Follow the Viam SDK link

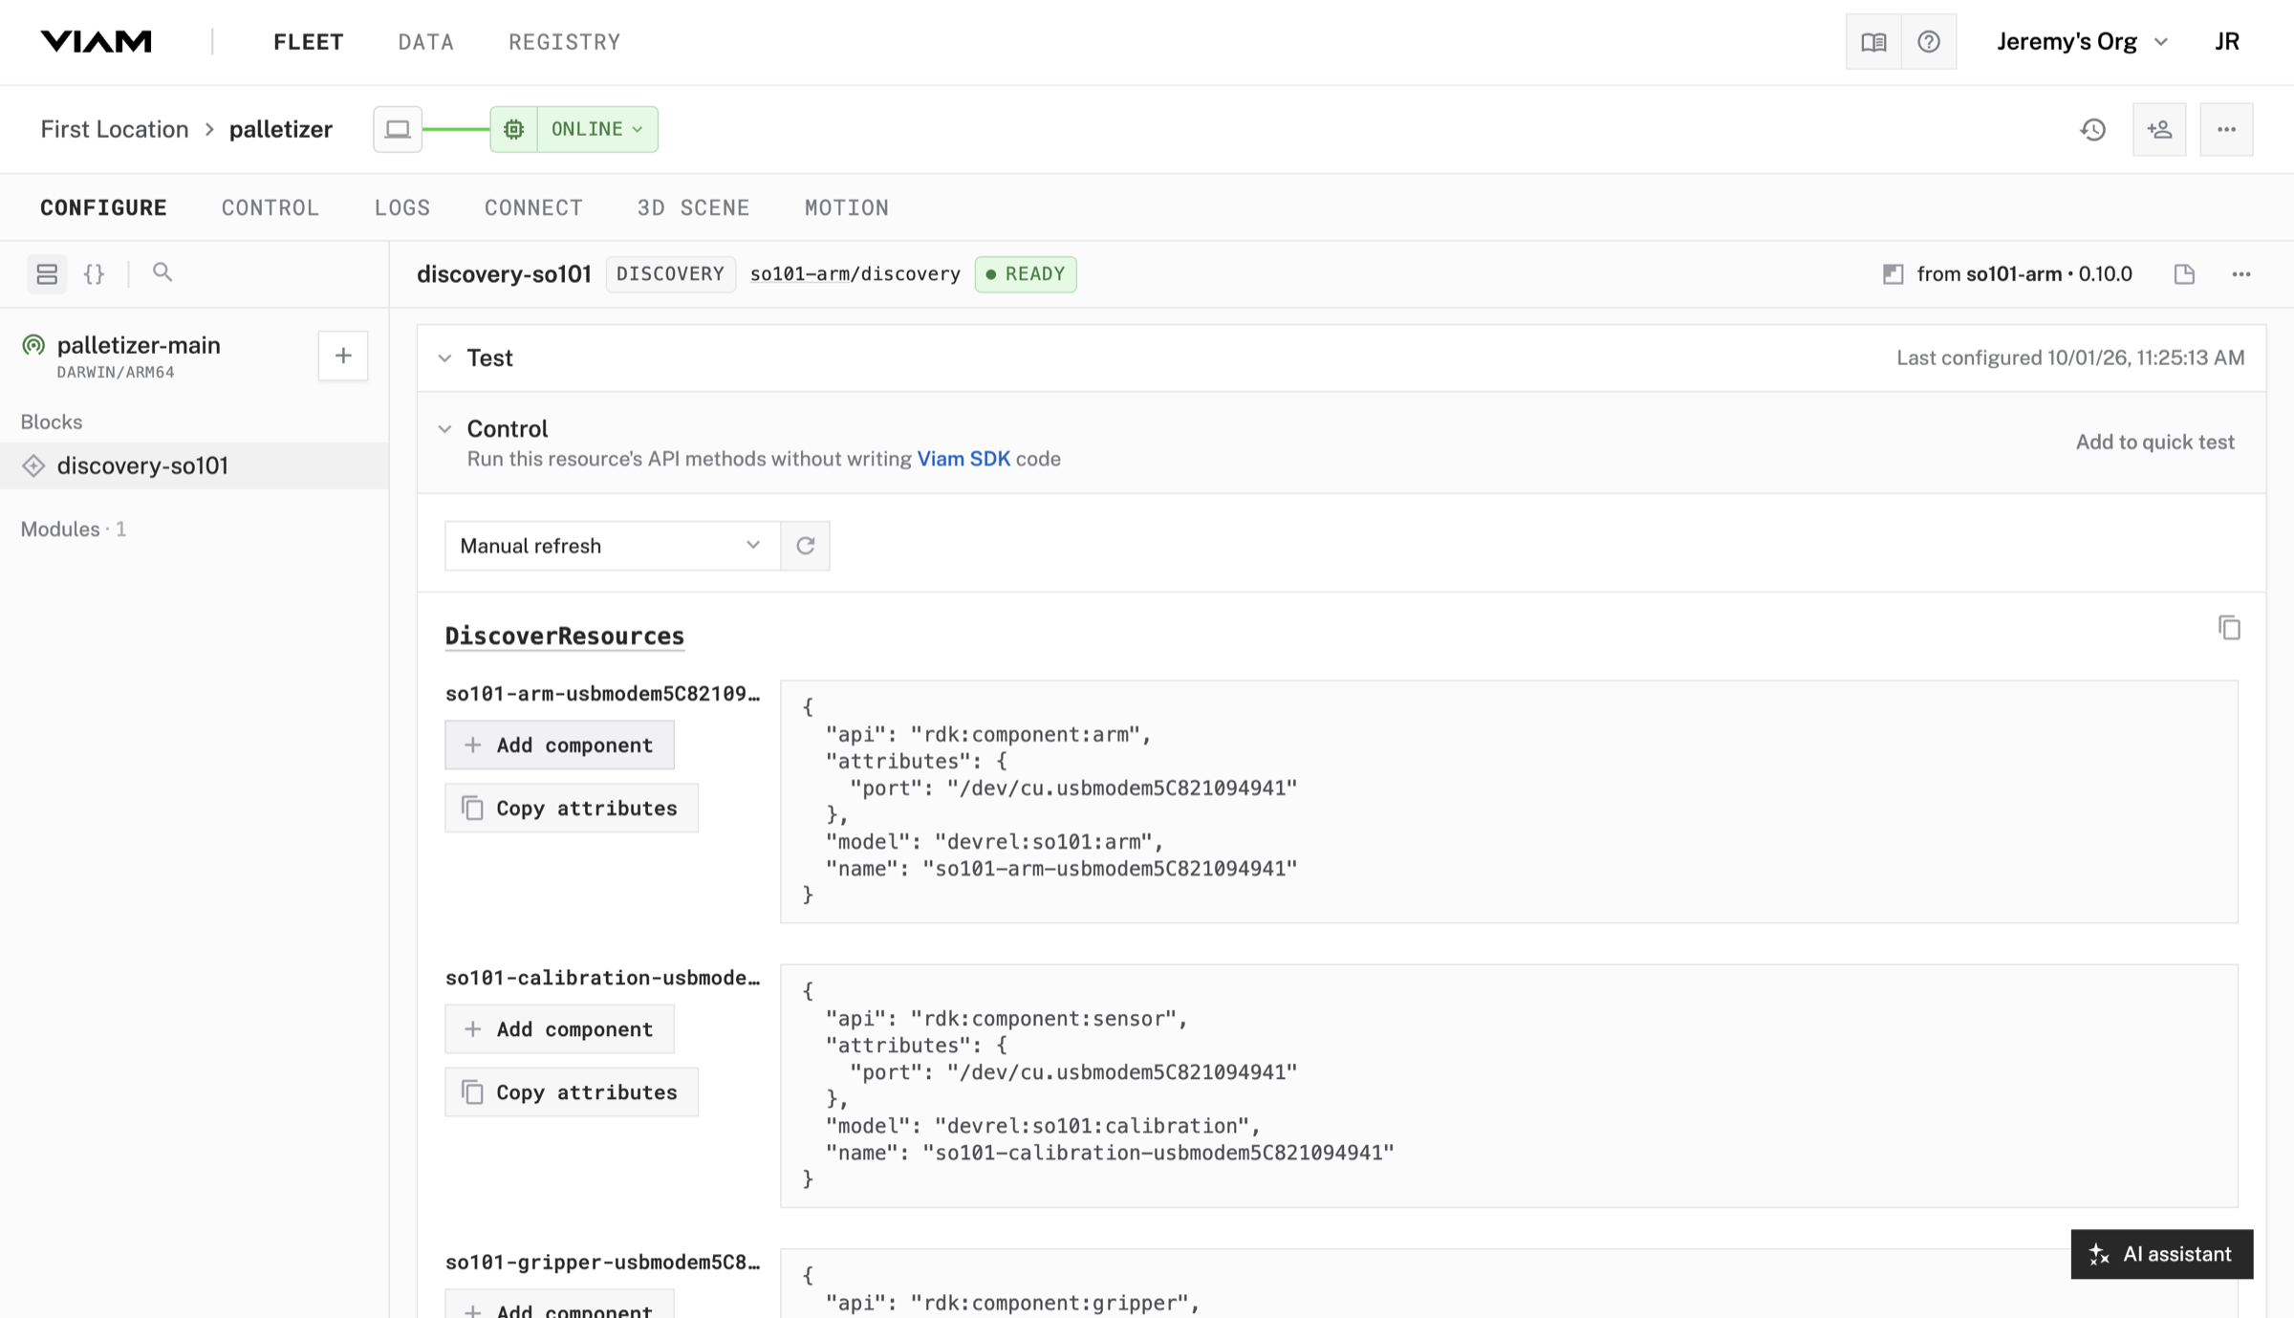point(963,459)
